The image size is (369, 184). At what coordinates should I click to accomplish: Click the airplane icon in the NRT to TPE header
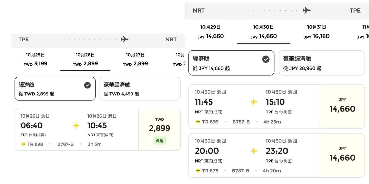click(x=306, y=10)
